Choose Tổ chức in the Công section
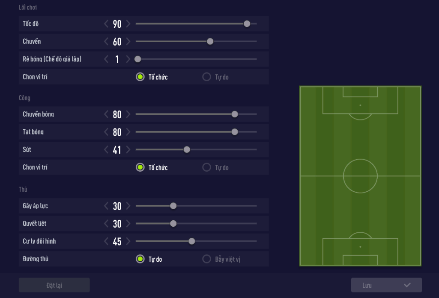The image size is (439, 298). tap(140, 167)
